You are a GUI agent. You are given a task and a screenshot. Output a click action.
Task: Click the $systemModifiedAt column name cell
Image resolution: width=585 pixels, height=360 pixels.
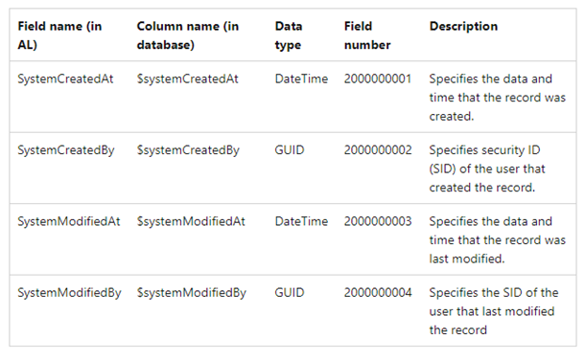click(191, 221)
